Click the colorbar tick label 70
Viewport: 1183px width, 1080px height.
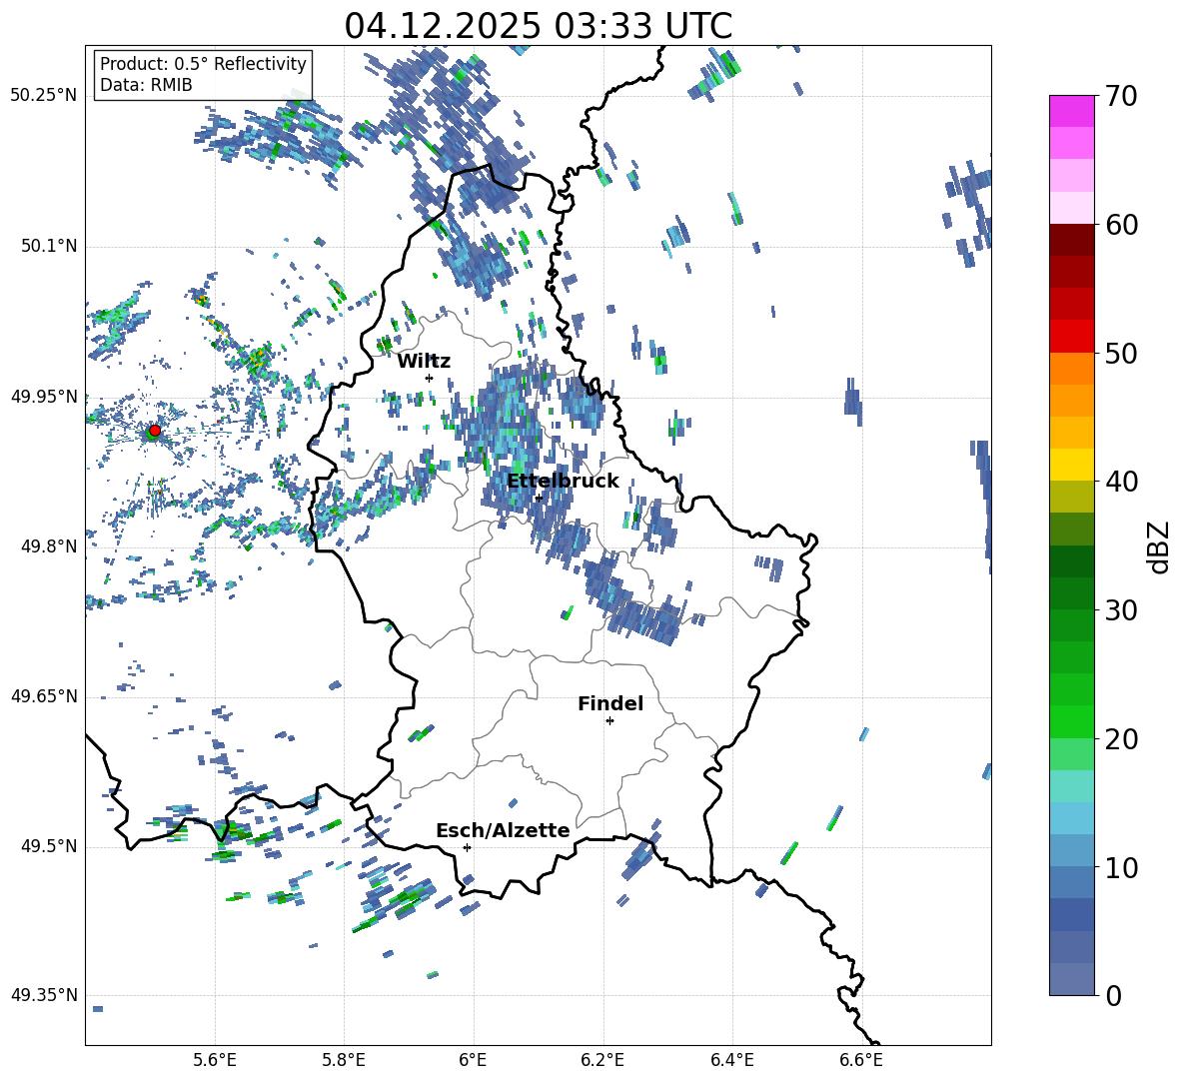pyautogui.click(x=1121, y=96)
